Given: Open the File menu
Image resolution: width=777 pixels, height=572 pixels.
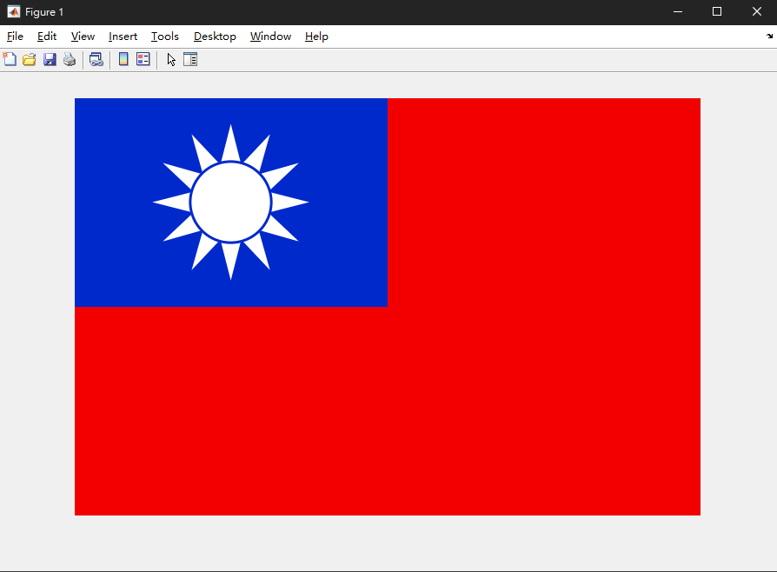Looking at the screenshot, I should click(15, 37).
